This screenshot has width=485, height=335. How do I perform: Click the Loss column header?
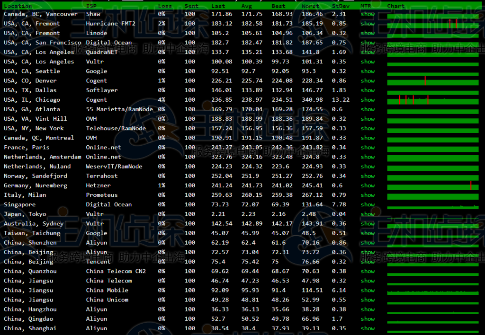click(165, 6)
